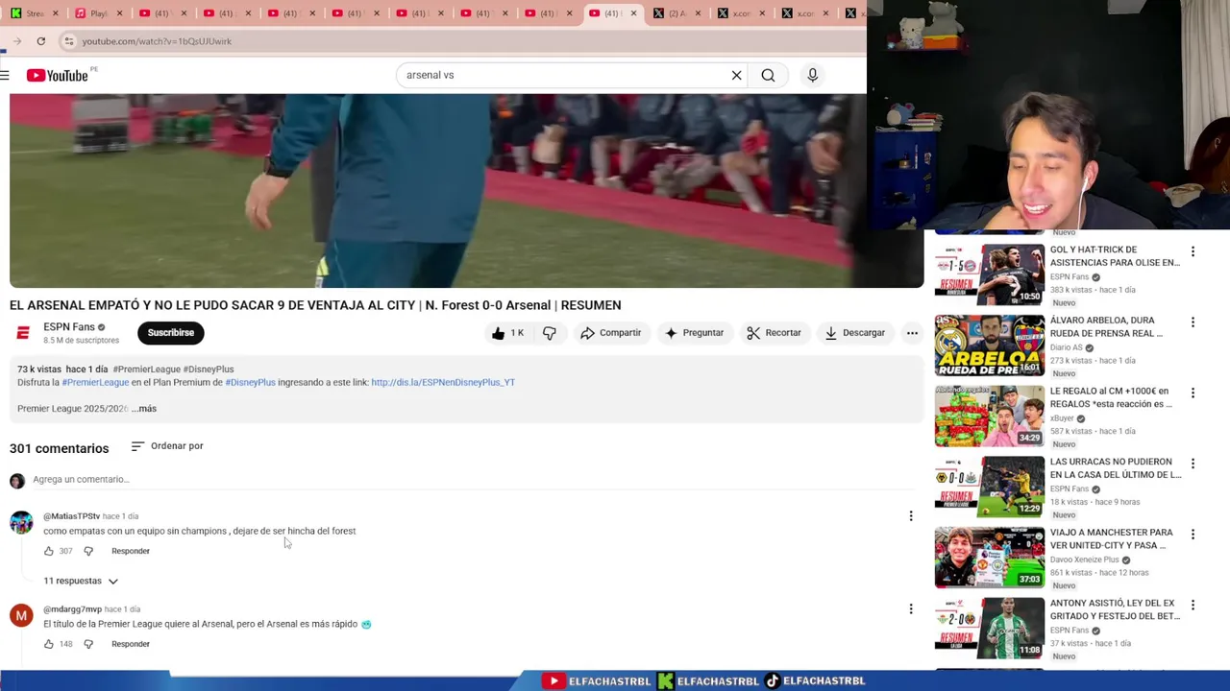
Task: Like the video (1 K)
Action: [x=506, y=333]
